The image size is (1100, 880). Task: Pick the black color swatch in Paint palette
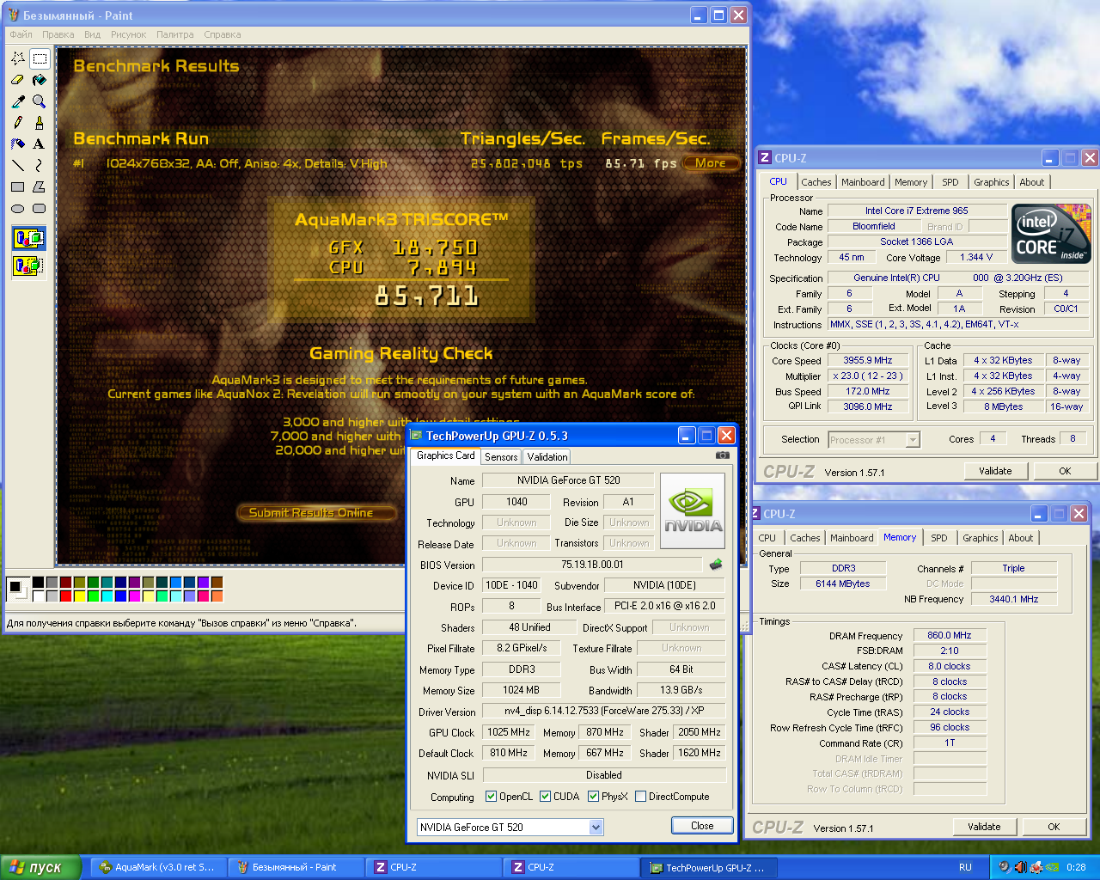[38, 582]
